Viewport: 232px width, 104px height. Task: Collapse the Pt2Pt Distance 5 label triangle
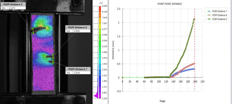2,4
